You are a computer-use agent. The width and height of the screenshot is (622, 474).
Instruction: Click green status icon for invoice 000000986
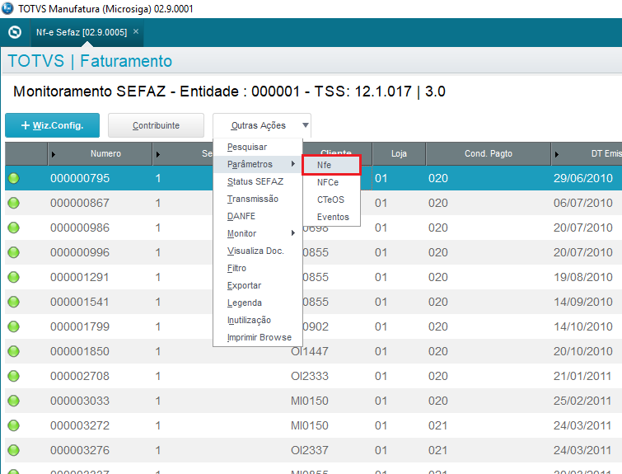tap(13, 228)
